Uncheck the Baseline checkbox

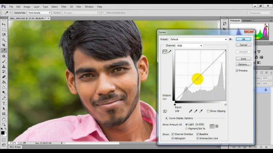point(197,134)
